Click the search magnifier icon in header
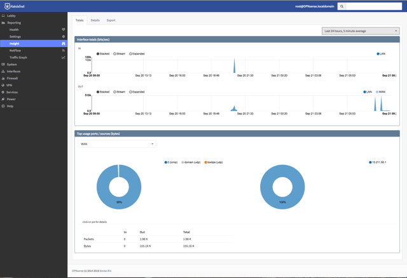 pyautogui.click(x=341, y=6)
